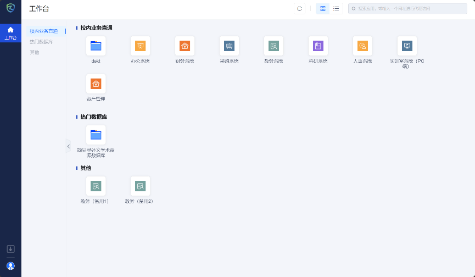Click the search input field
475x277 pixels.
(409, 9)
